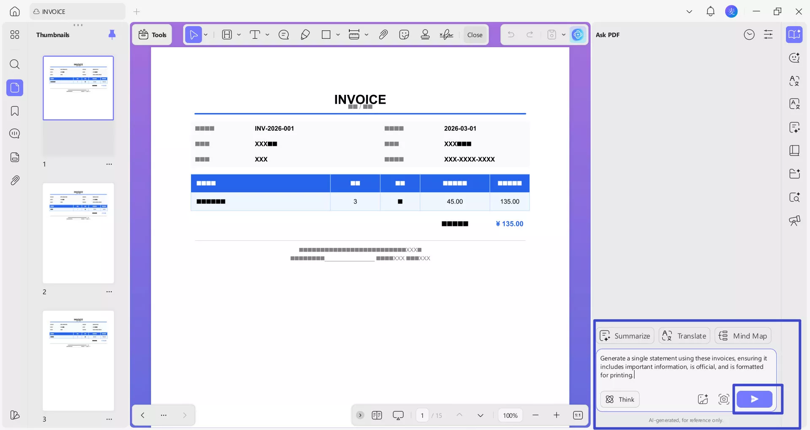Toggle the Think mode button
This screenshot has height=430, width=810.
point(620,399)
